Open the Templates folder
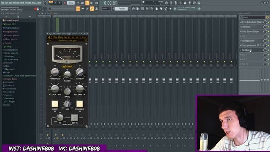The height and width of the screenshot is (152, 270). click(x=10, y=98)
